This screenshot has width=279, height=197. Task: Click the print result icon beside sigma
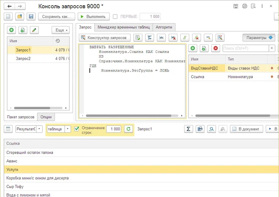200,129
